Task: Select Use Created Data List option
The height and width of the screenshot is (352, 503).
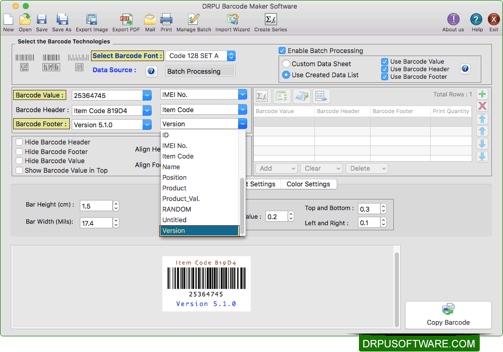Action: click(x=286, y=75)
